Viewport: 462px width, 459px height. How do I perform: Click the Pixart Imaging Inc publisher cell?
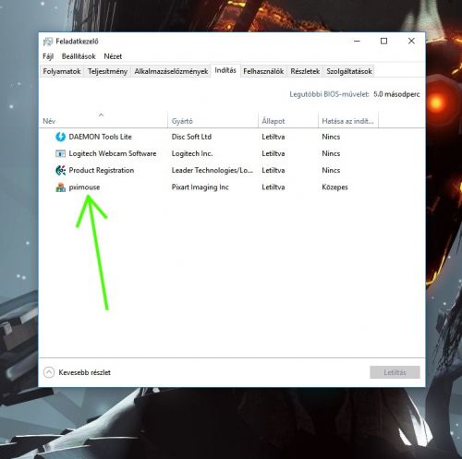click(x=200, y=187)
